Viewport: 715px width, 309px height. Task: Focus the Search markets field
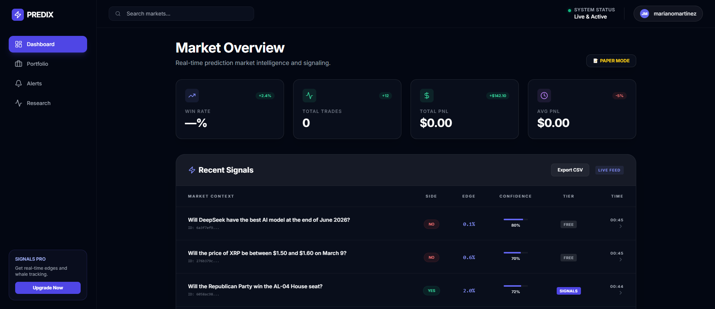pyautogui.click(x=181, y=14)
